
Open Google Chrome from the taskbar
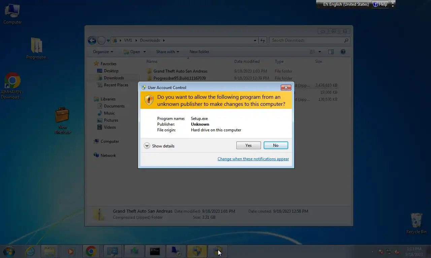click(91, 251)
